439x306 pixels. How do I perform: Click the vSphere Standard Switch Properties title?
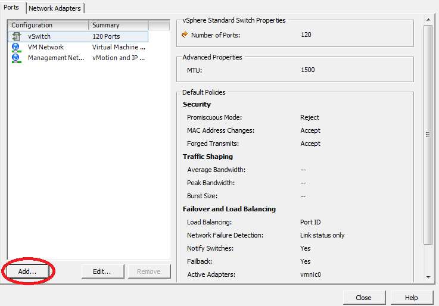(234, 20)
